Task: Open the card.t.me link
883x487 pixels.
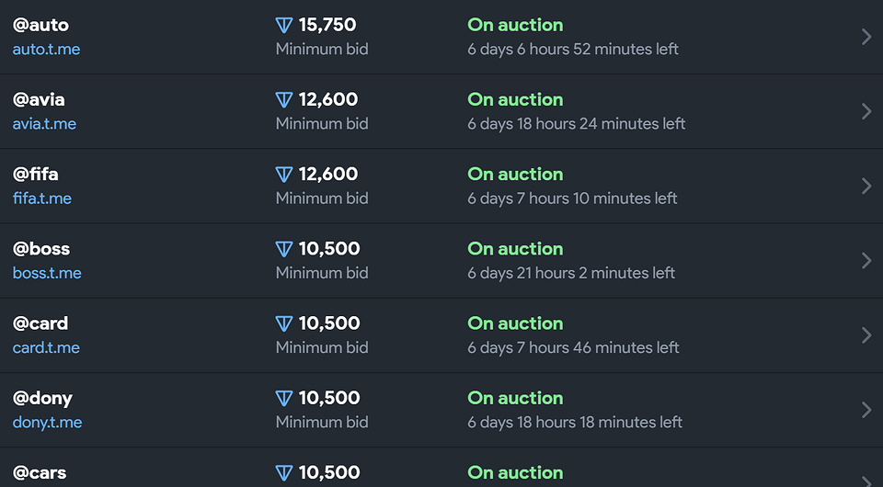Action: point(46,347)
